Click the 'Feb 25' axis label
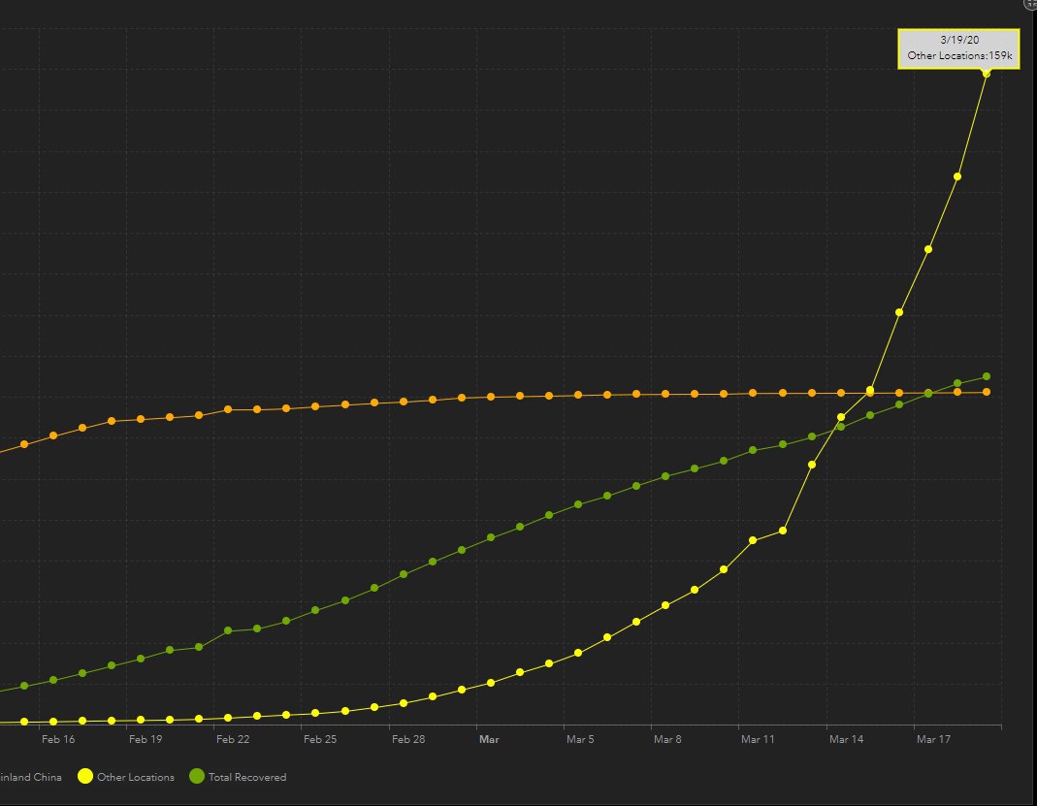The width and height of the screenshot is (1037, 806). click(320, 739)
